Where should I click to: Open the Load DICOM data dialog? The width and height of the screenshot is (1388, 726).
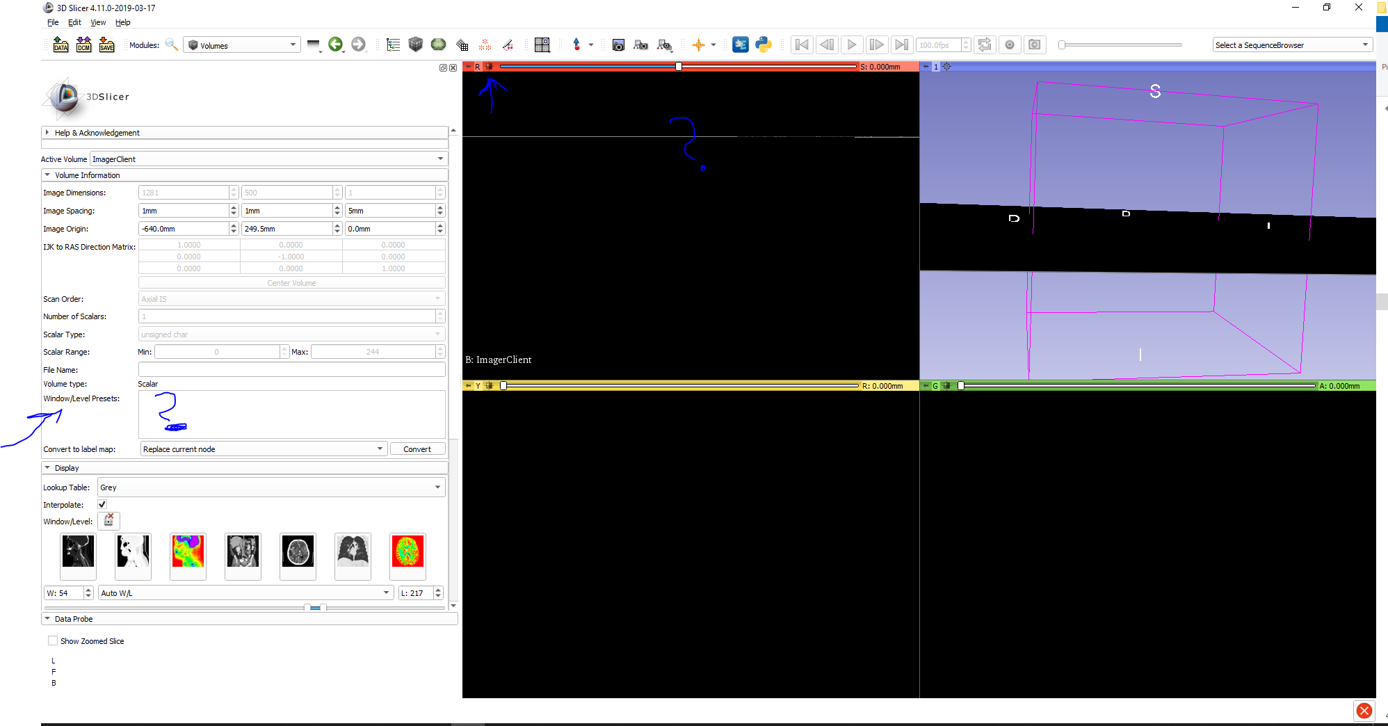(x=83, y=44)
